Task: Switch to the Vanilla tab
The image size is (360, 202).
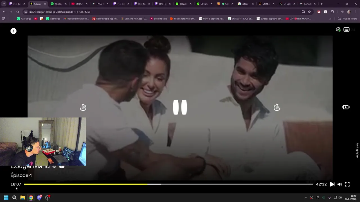Action: click(58, 4)
